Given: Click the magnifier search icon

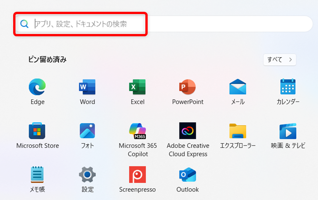Looking at the screenshot, I should (x=25, y=24).
